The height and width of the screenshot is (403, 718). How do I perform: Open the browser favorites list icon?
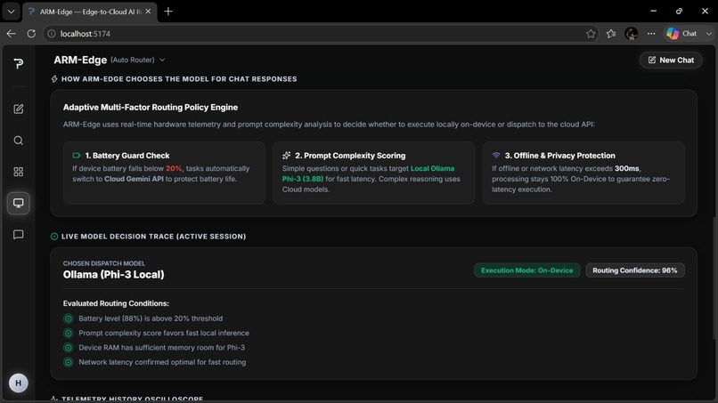coord(611,34)
